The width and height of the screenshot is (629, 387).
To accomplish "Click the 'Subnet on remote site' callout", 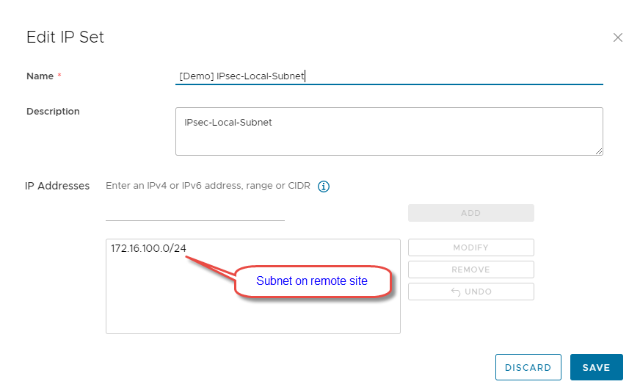I will 311,281.
